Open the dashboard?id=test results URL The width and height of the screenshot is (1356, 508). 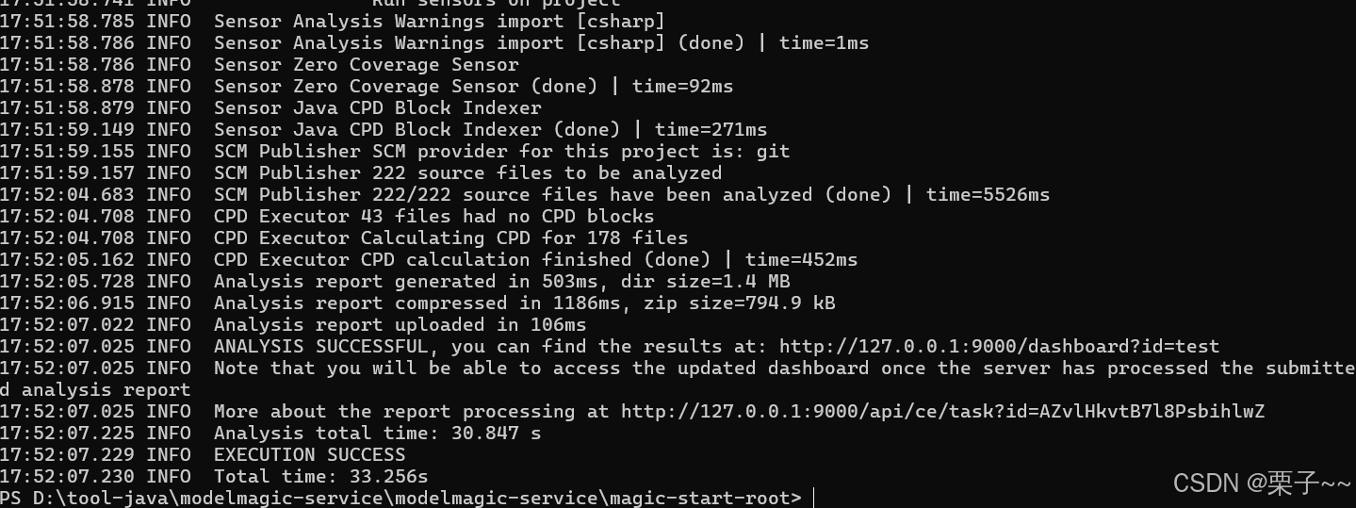click(x=999, y=346)
